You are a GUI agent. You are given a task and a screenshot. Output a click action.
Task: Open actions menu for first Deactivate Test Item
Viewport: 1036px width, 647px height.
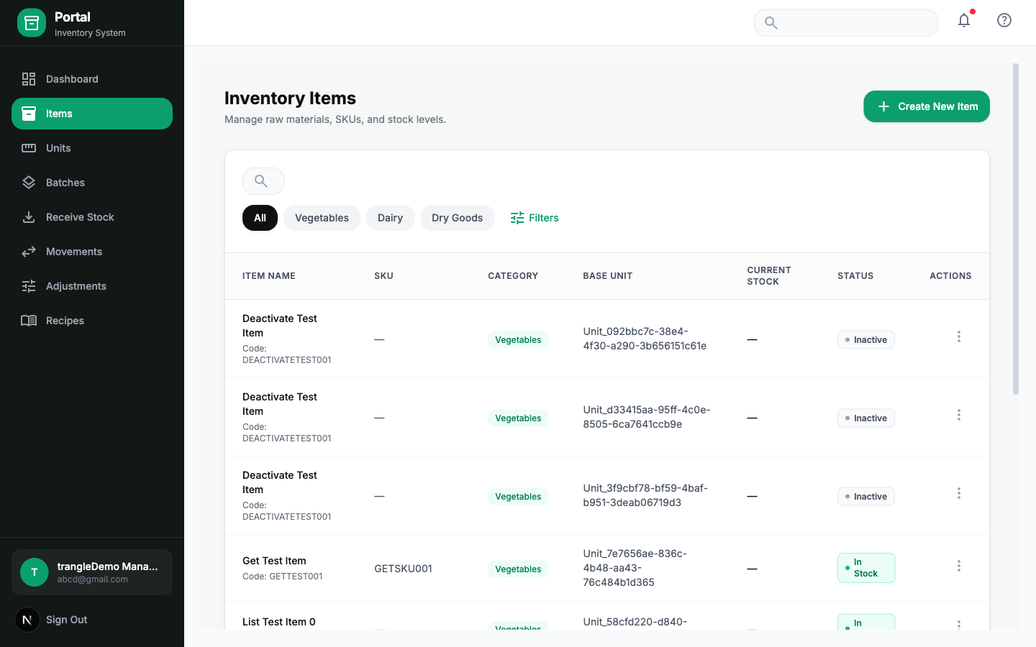(959, 336)
